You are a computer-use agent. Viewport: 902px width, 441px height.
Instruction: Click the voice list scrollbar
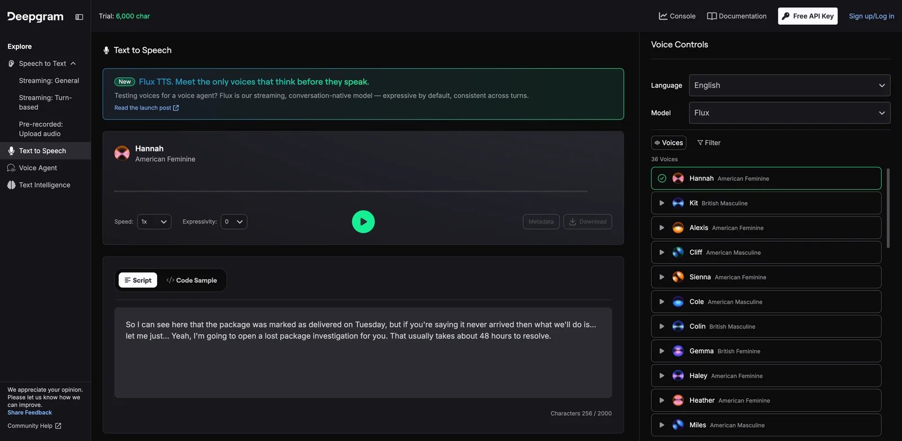point(888,208)
